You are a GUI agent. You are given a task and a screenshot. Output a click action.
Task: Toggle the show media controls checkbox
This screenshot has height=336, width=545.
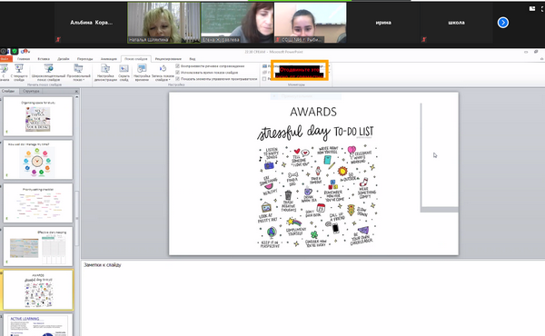pyautogui.click(x=178, y=79)
